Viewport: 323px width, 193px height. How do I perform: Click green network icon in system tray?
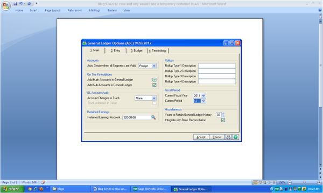pos(299,189)
